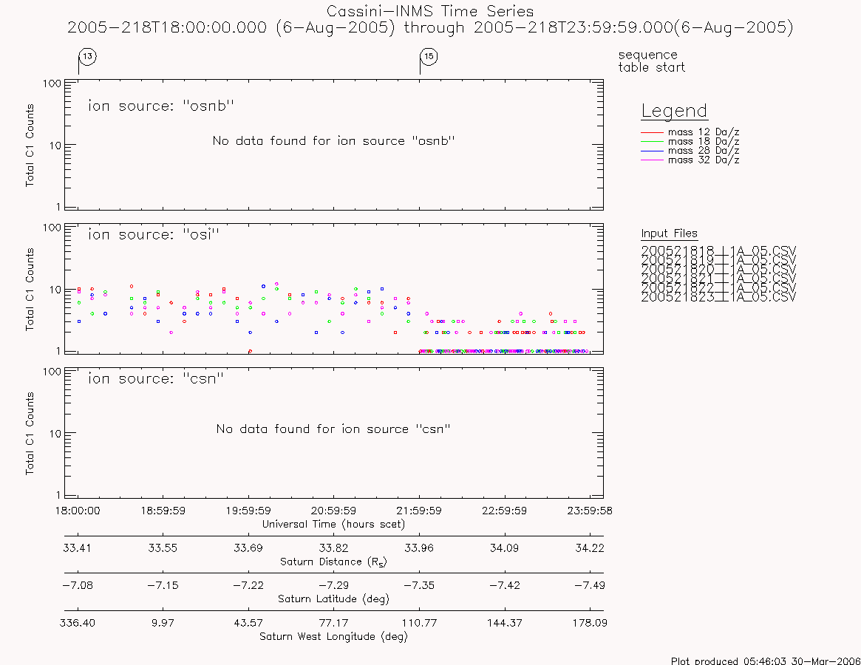Select the 'Input Files' heading

670,233
